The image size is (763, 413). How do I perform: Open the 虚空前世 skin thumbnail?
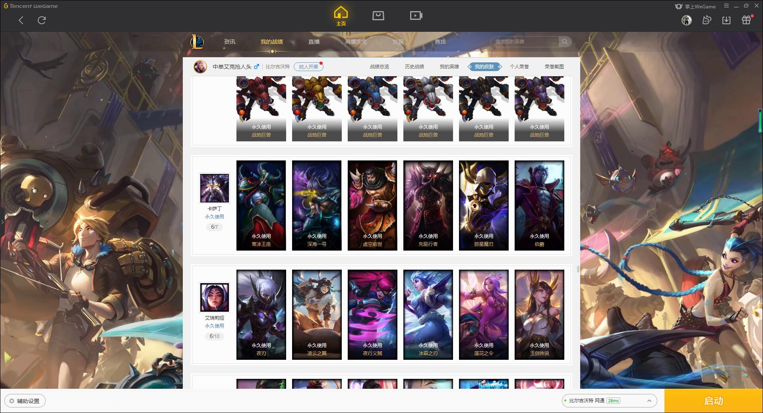(372, 205)
